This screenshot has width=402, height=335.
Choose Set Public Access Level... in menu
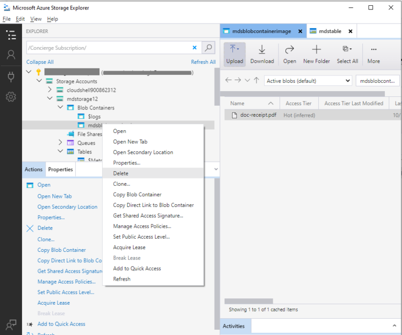(153, 237)
